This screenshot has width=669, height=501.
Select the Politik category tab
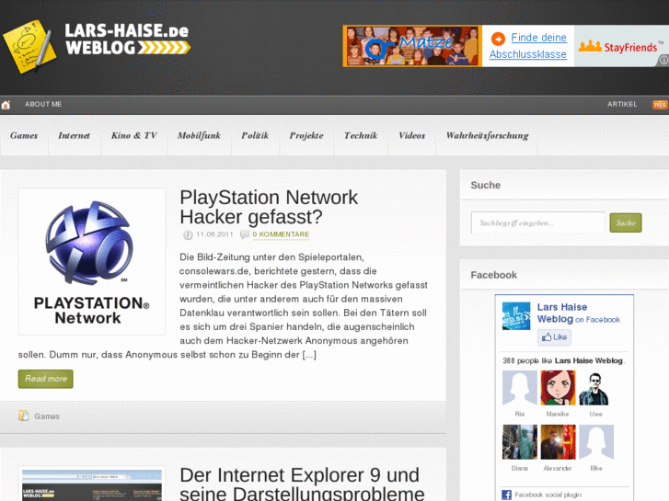click(x=255, y=135)
